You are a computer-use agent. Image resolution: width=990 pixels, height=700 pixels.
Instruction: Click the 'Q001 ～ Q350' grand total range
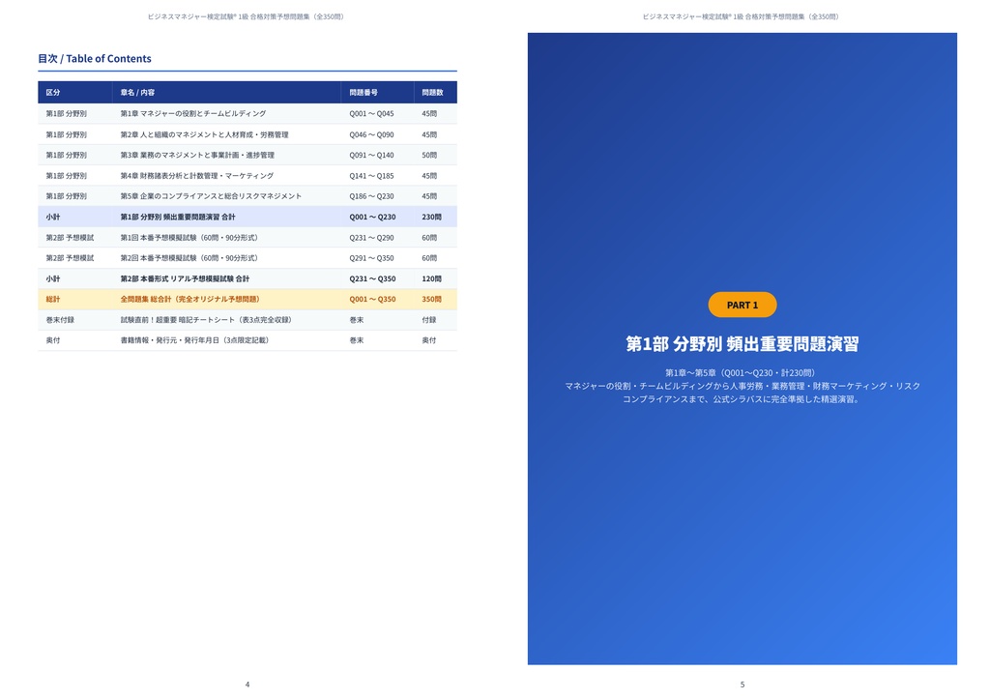click(x=372, y=299)
